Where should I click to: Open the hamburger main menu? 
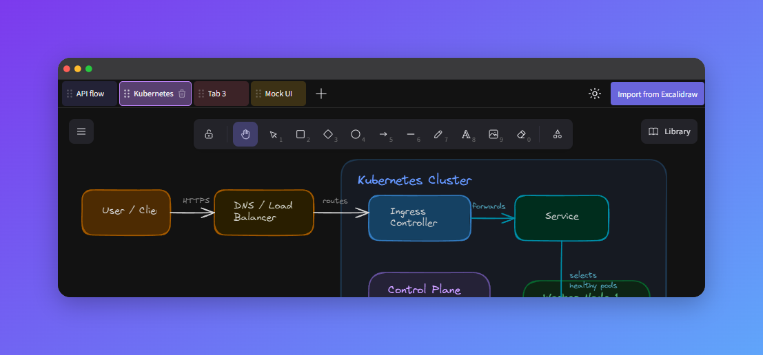(x=81, y=131)
